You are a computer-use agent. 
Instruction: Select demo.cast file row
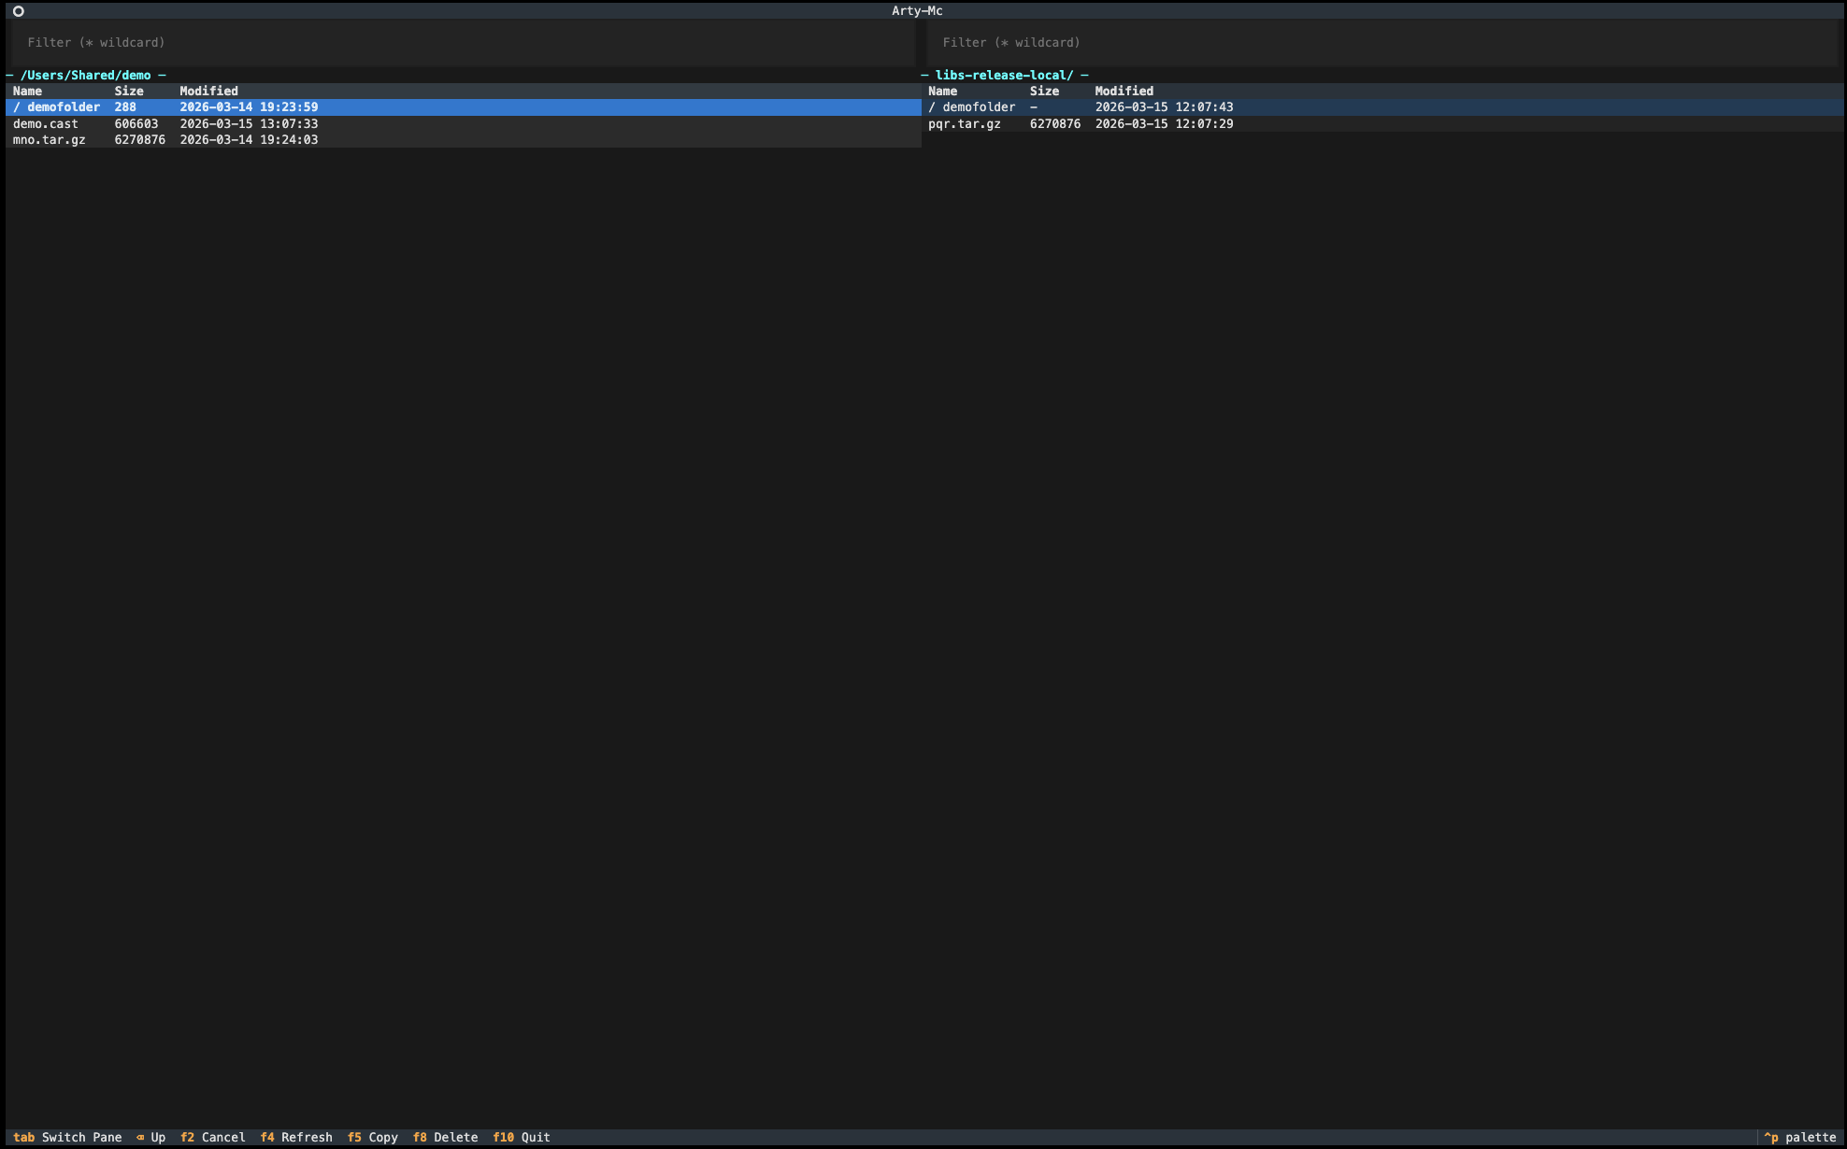(46, 124)
